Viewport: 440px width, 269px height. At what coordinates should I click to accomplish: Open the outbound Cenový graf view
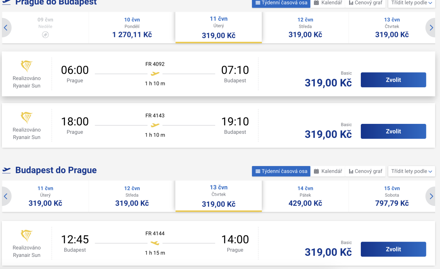coord(366,3)
